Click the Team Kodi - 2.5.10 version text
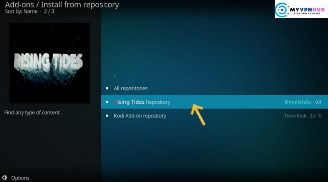Screen dimensions: 328x182 coord(303,116)
